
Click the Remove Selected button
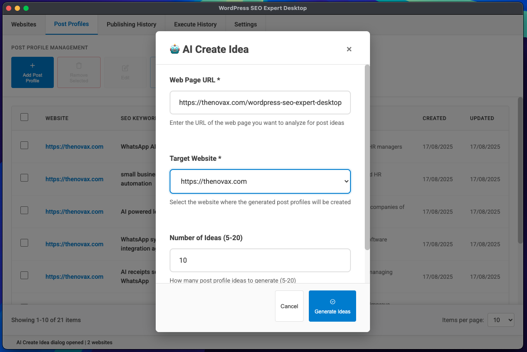click(79, 72)
